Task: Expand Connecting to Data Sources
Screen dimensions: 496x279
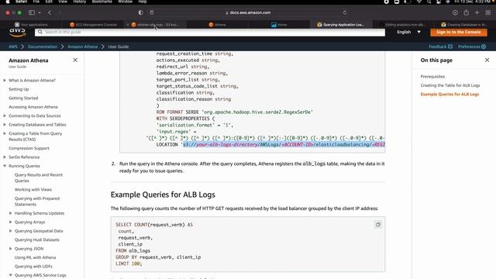Action: [x=5, y=115]
